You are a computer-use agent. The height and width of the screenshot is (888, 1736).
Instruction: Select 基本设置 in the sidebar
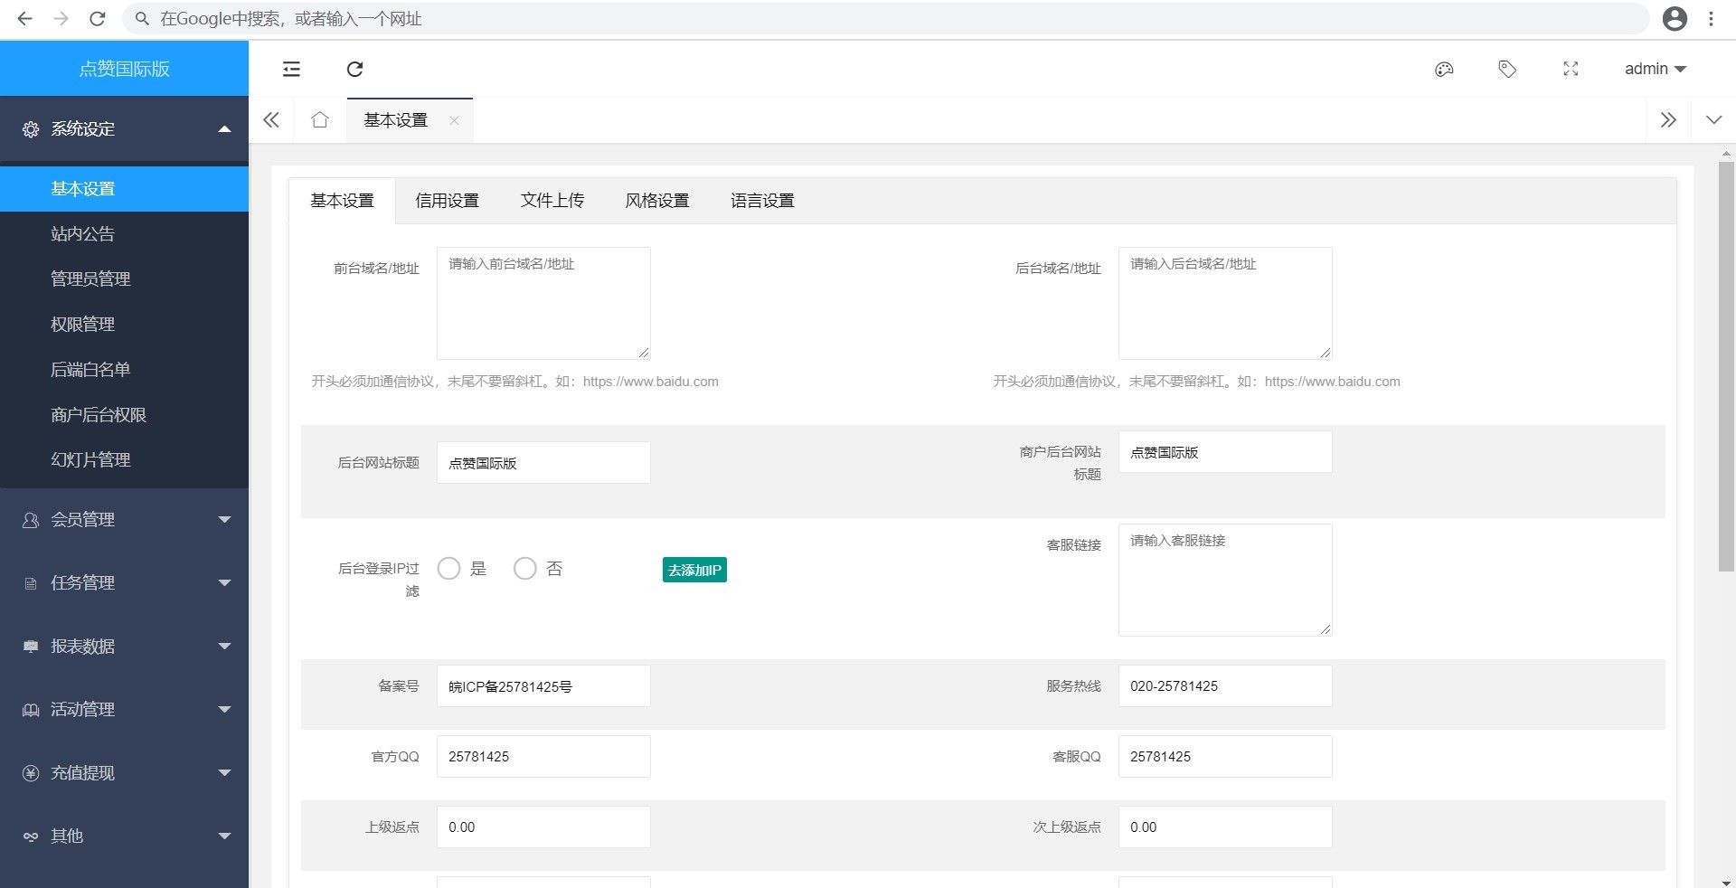click(124, 189)
